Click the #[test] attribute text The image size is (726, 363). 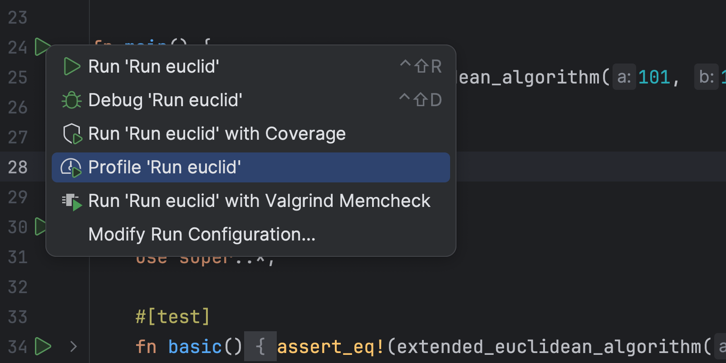pyautogui.click(x=173, y=317)
